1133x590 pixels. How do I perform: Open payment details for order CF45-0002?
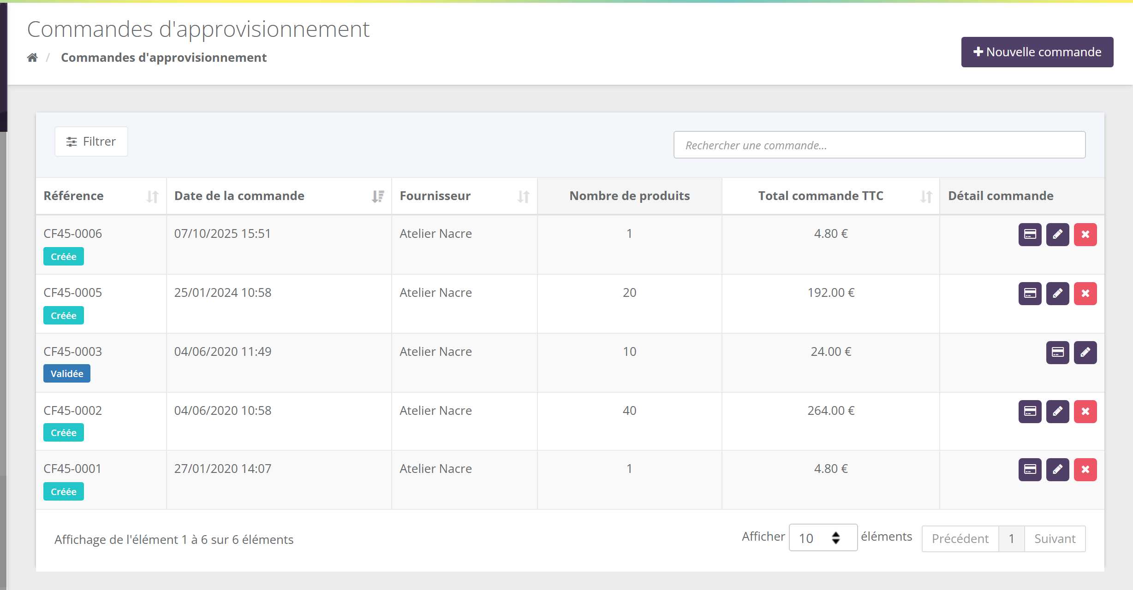click(x=1030, y=412)
